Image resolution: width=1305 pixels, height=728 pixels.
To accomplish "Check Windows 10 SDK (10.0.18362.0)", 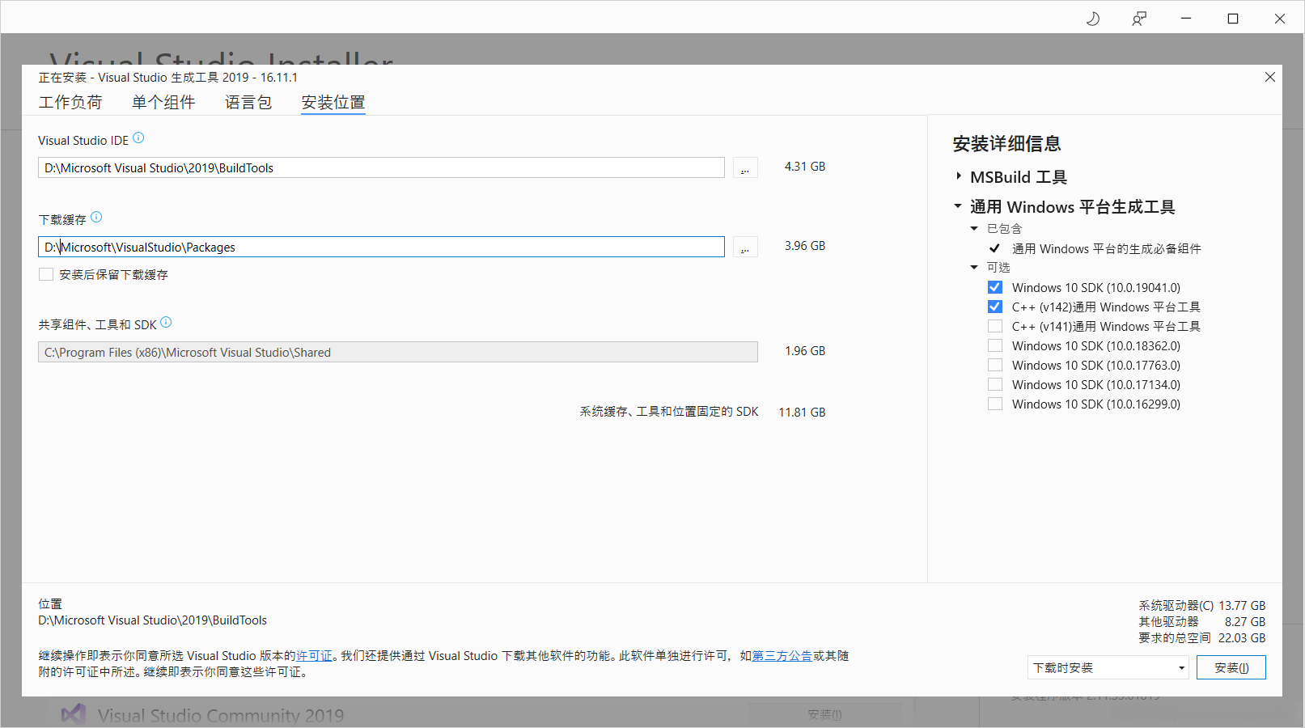I will pyautogui.click(x=995, y=345).
